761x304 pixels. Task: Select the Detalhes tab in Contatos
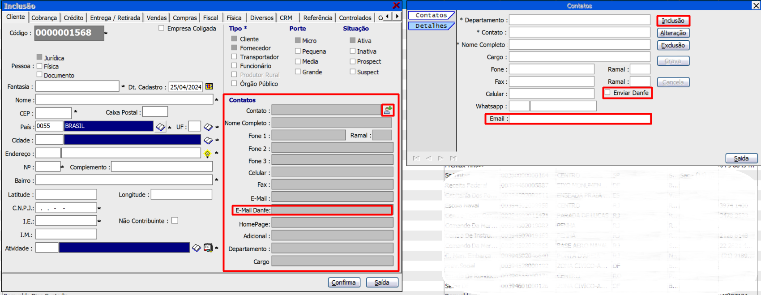pos(431,26)
